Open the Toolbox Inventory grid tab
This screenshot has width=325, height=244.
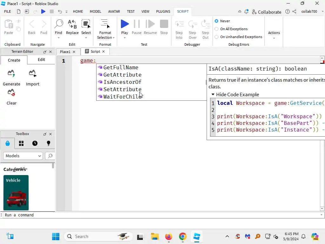tap(21, 143)
